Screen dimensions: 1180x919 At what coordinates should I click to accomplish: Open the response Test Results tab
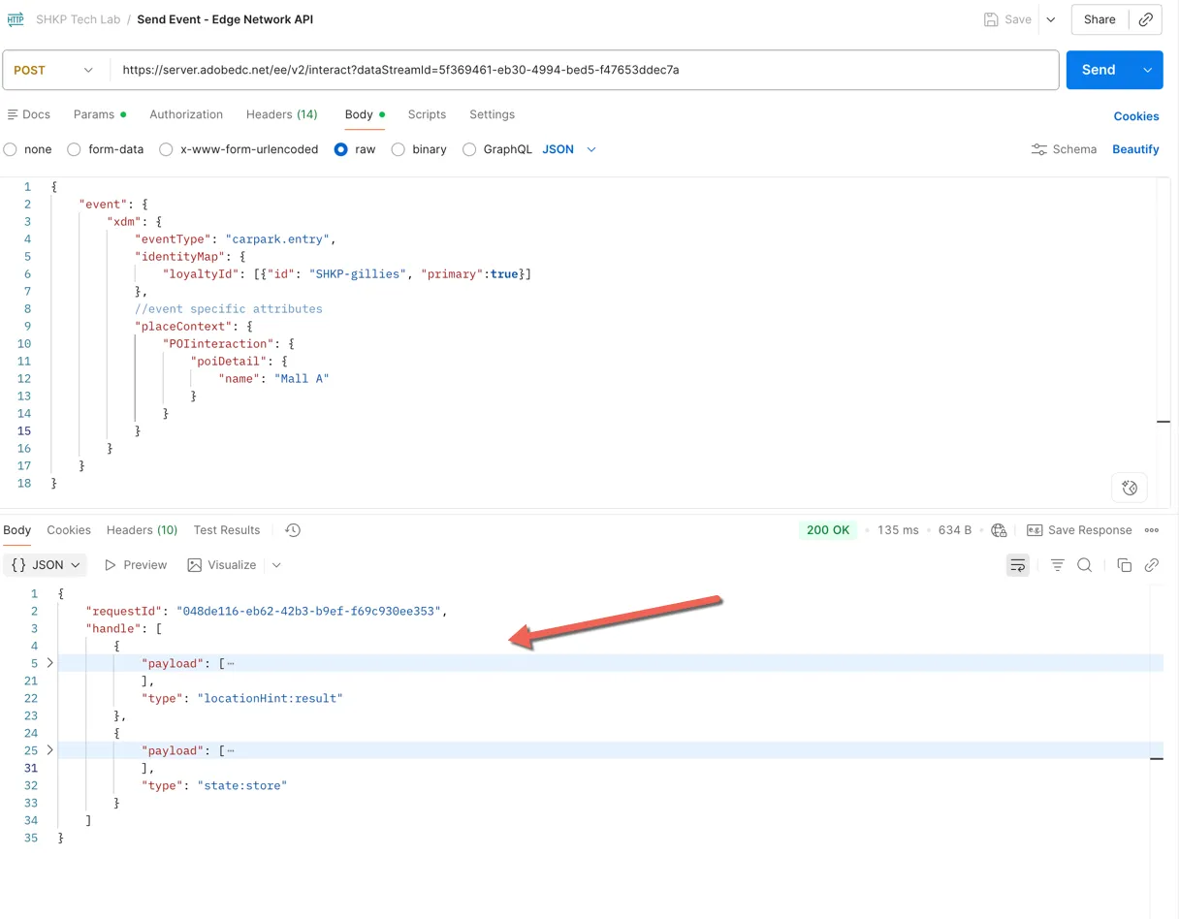[227, 530]
